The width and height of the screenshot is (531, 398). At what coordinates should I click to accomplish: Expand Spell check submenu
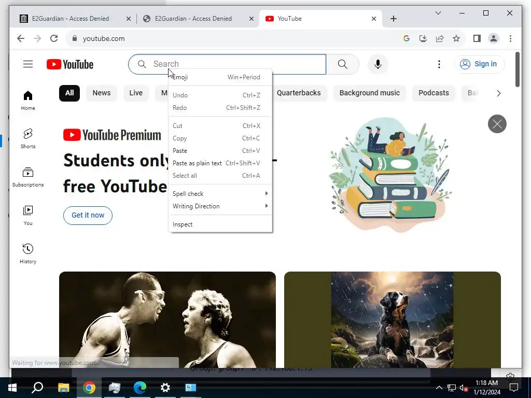(220, 194)
